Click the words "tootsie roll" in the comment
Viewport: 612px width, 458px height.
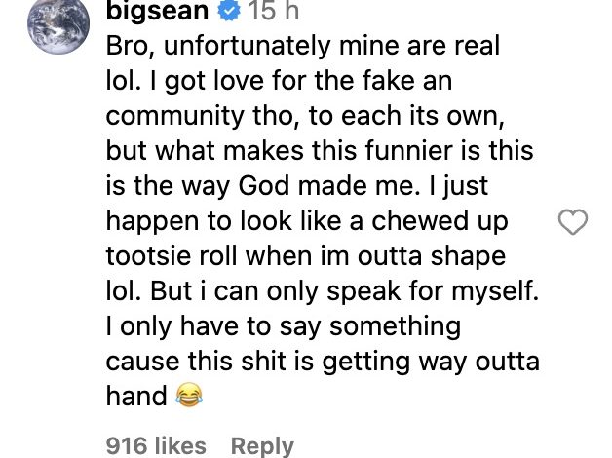coord(175,256)
